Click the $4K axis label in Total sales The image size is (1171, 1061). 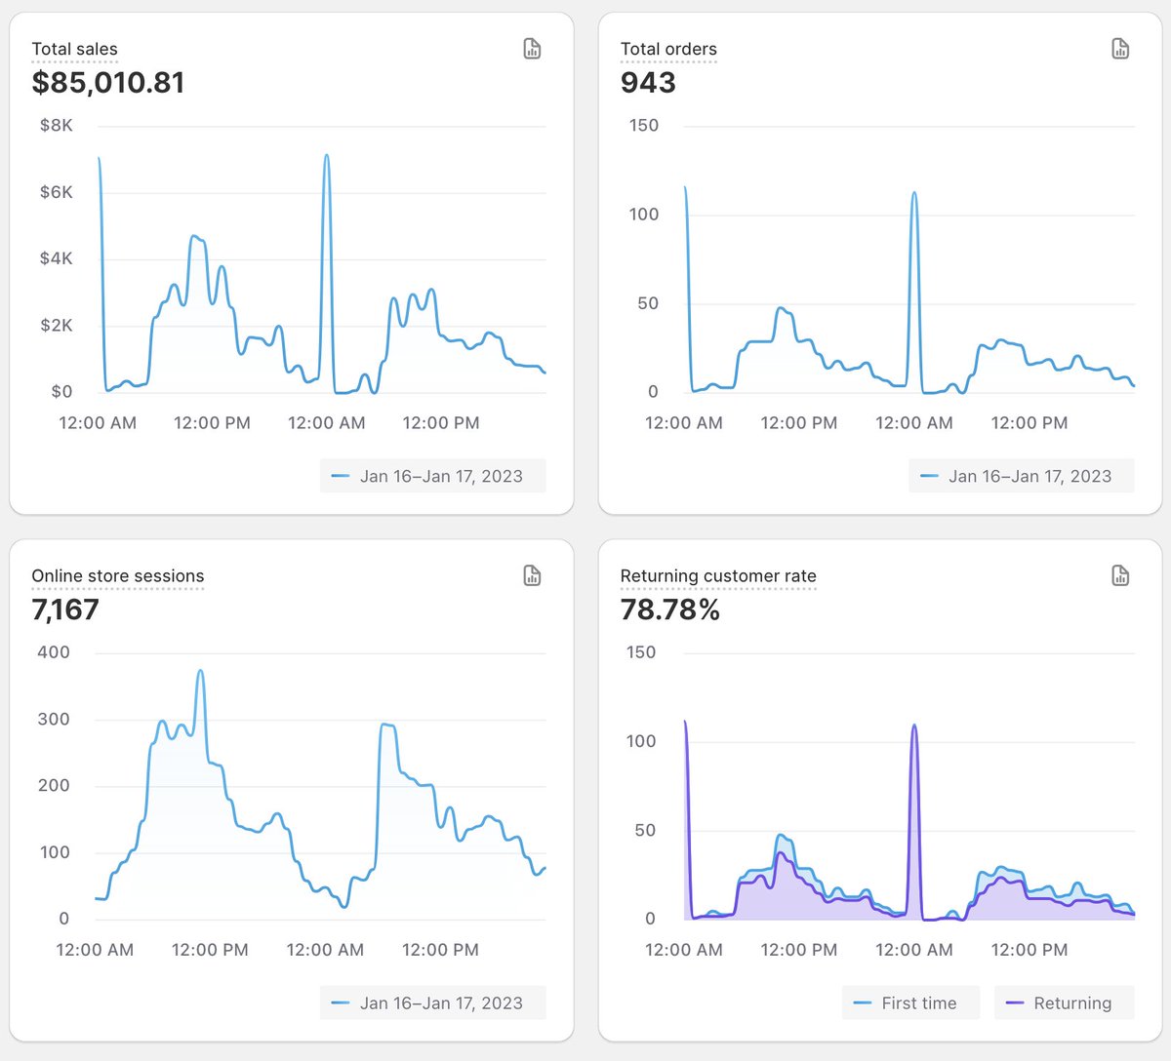coord(57,258)
